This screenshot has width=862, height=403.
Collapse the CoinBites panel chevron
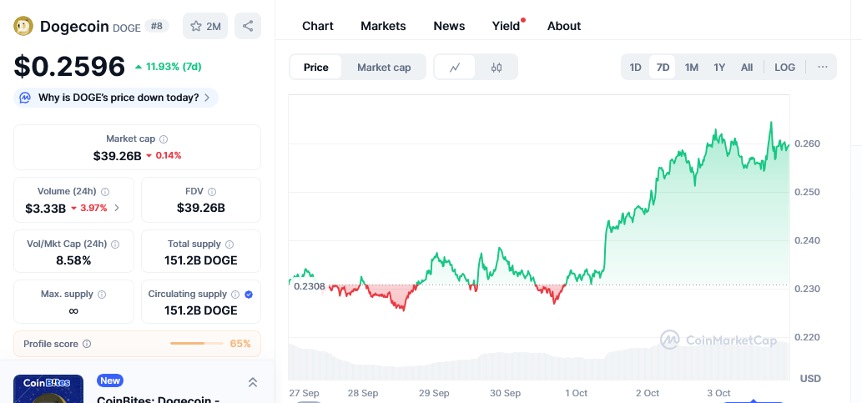click(x=253, y=382)
